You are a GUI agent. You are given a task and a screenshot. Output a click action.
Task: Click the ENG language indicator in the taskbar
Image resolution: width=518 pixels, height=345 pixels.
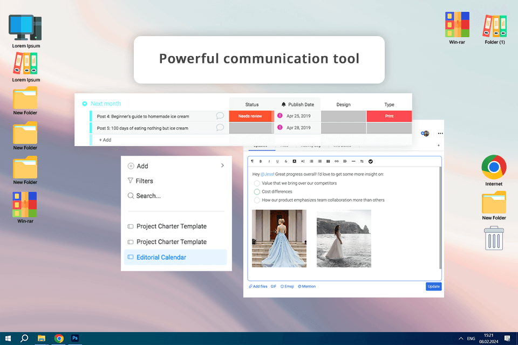point(471,339)
